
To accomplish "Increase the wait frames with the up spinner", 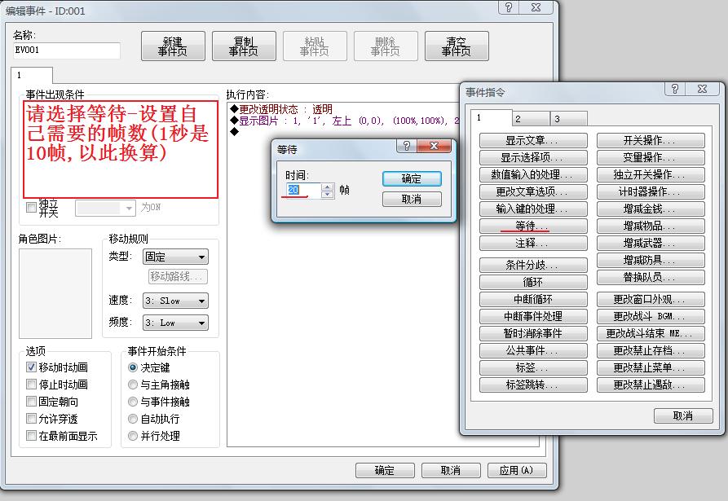I will [328, 187].
